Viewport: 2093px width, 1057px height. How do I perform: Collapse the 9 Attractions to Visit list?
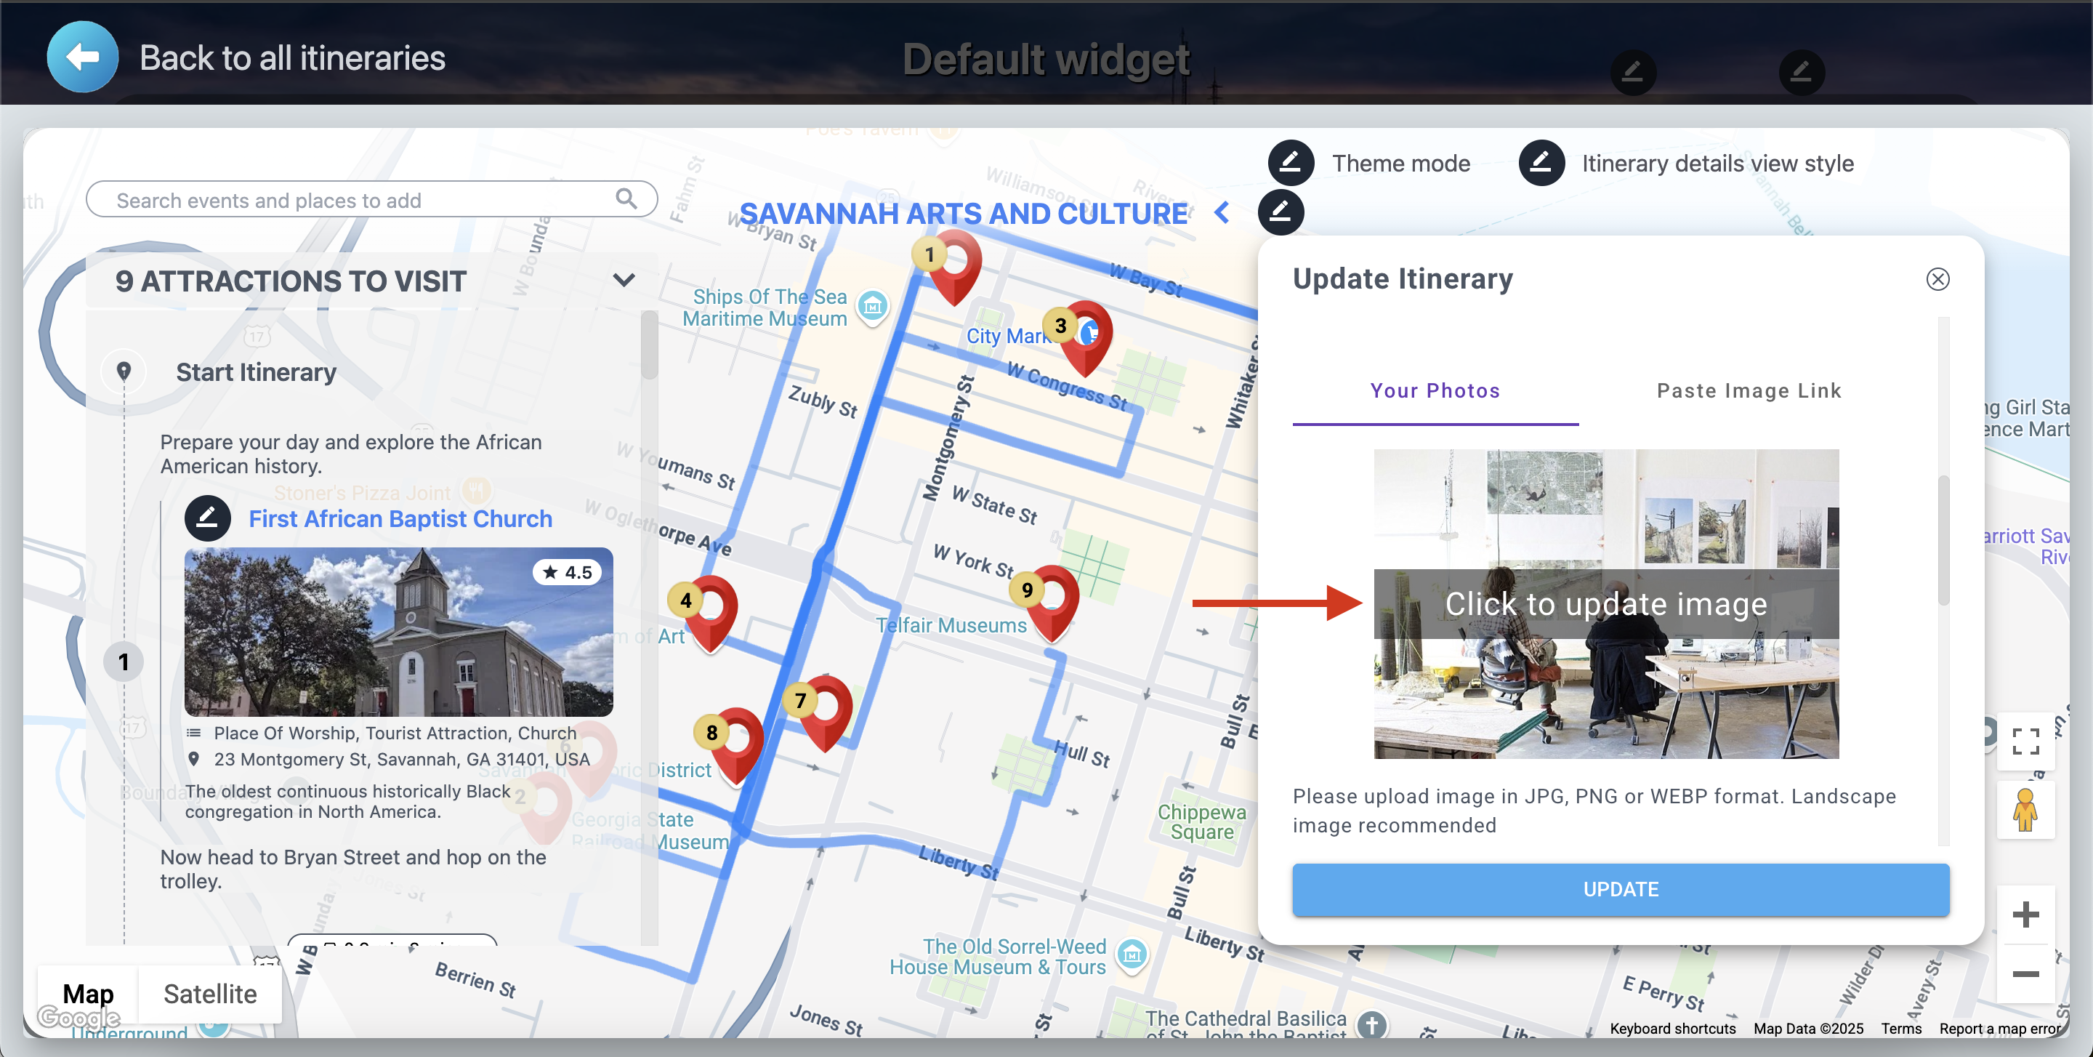[624, 281]
